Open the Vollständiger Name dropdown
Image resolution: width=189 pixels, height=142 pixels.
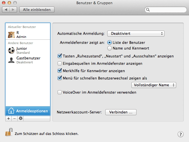(x=154, y=85)
